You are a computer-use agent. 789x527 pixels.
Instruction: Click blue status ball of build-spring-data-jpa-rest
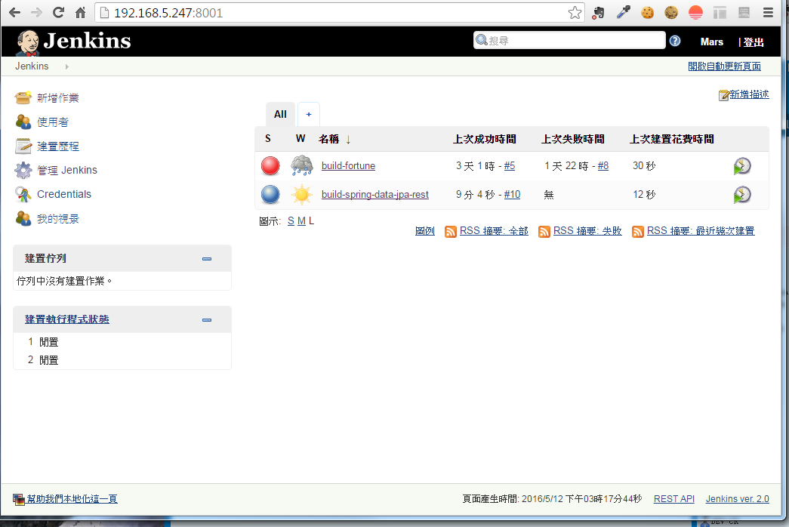point(270,194)
